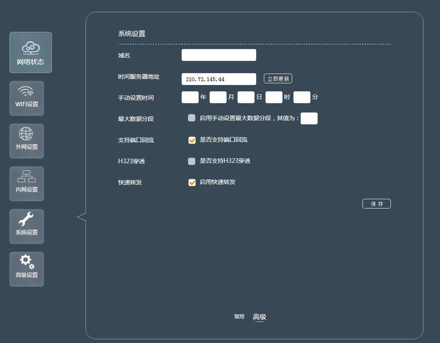Enable 启用手动设置最大数据分段 checkbox

(191, 118)
